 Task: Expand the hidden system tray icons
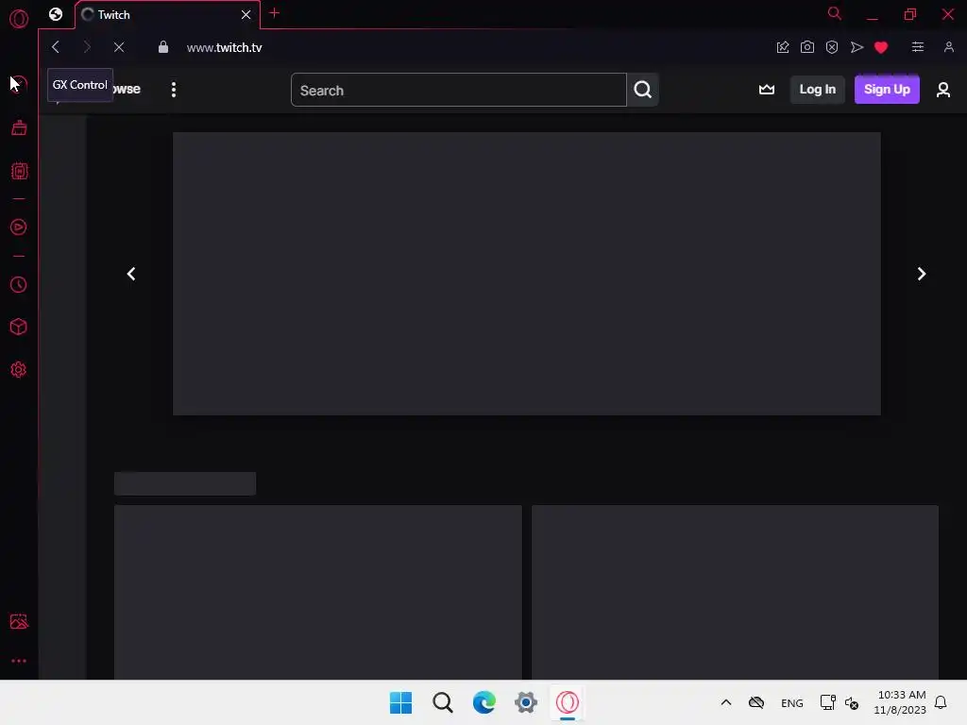(x=726, y=702)
